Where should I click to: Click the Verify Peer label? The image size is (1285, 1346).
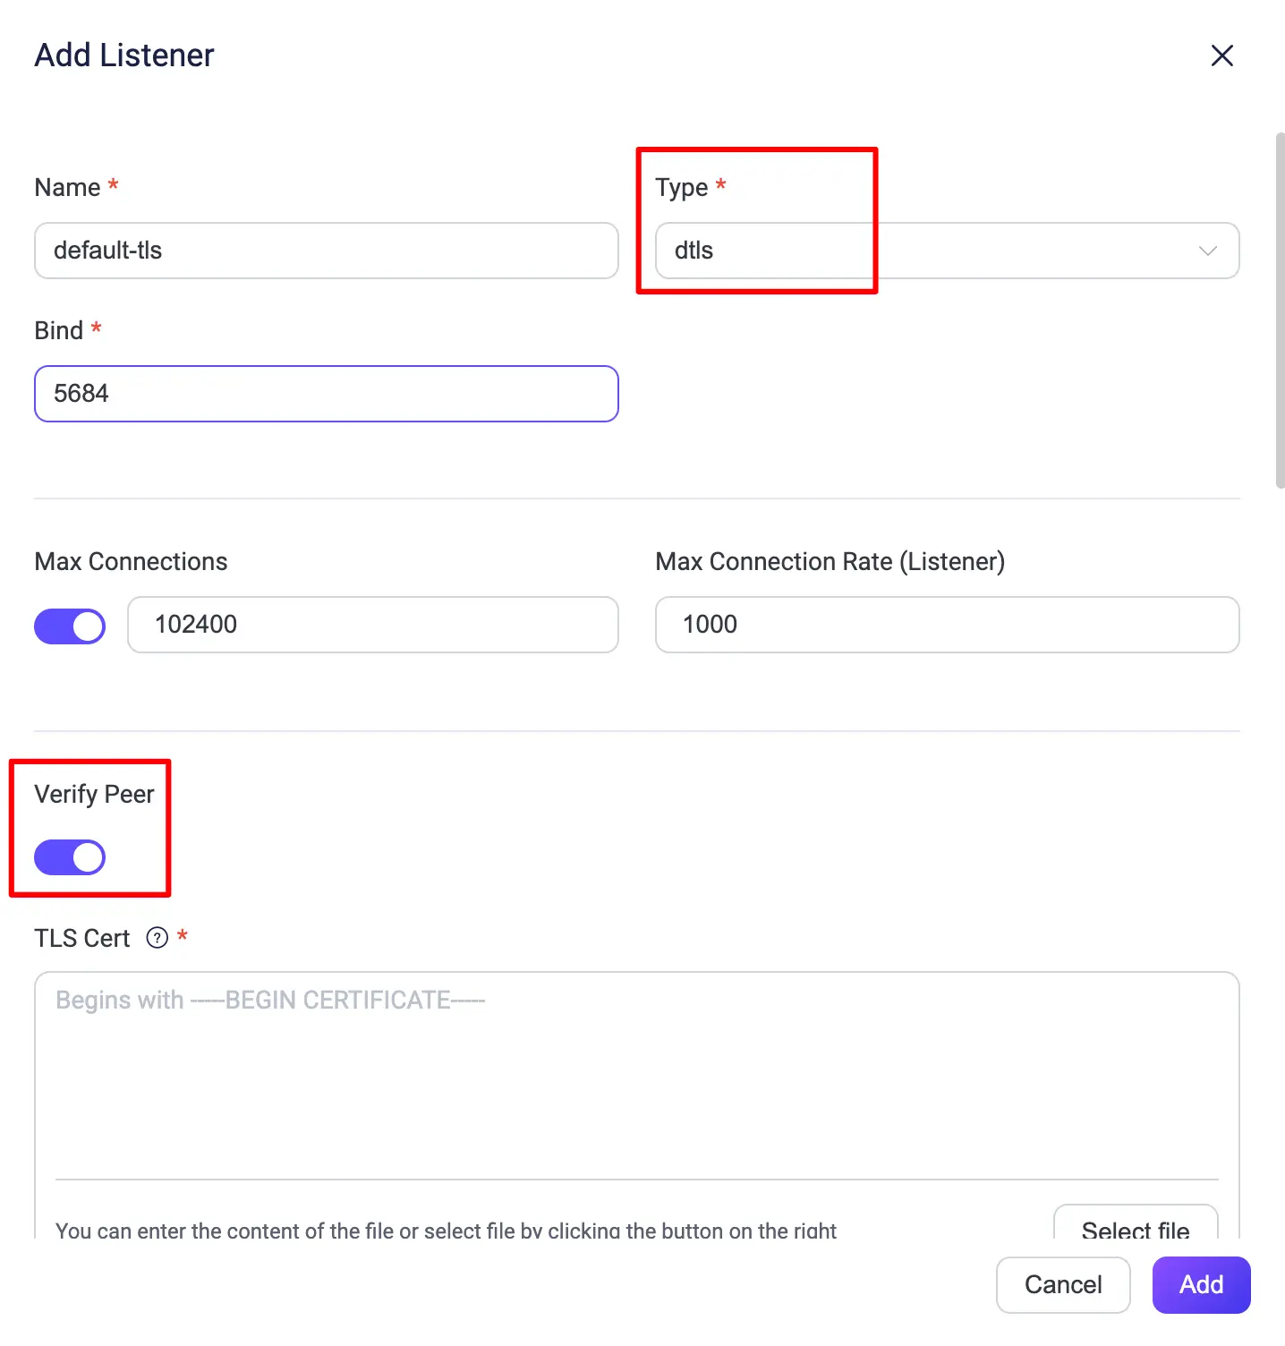click(x=94, y=795)
